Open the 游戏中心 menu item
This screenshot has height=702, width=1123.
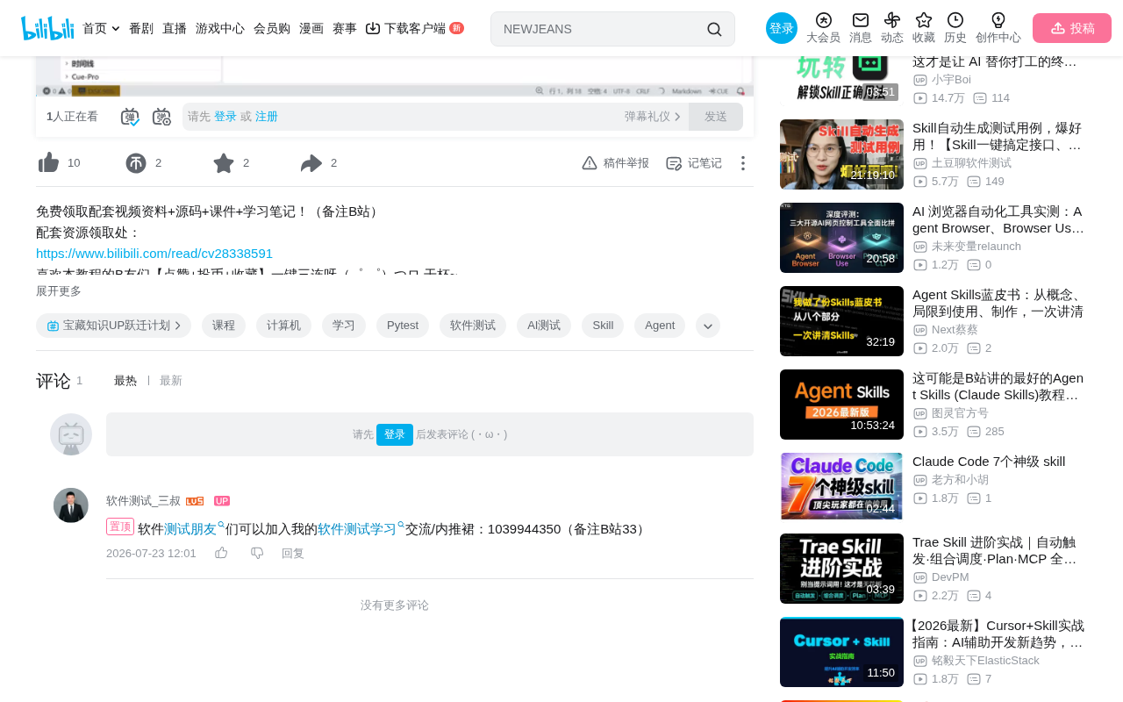[x=220, y=28]
